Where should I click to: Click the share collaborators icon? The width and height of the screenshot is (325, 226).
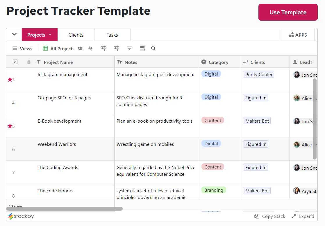pyautogui.click(x=80, y=48)
